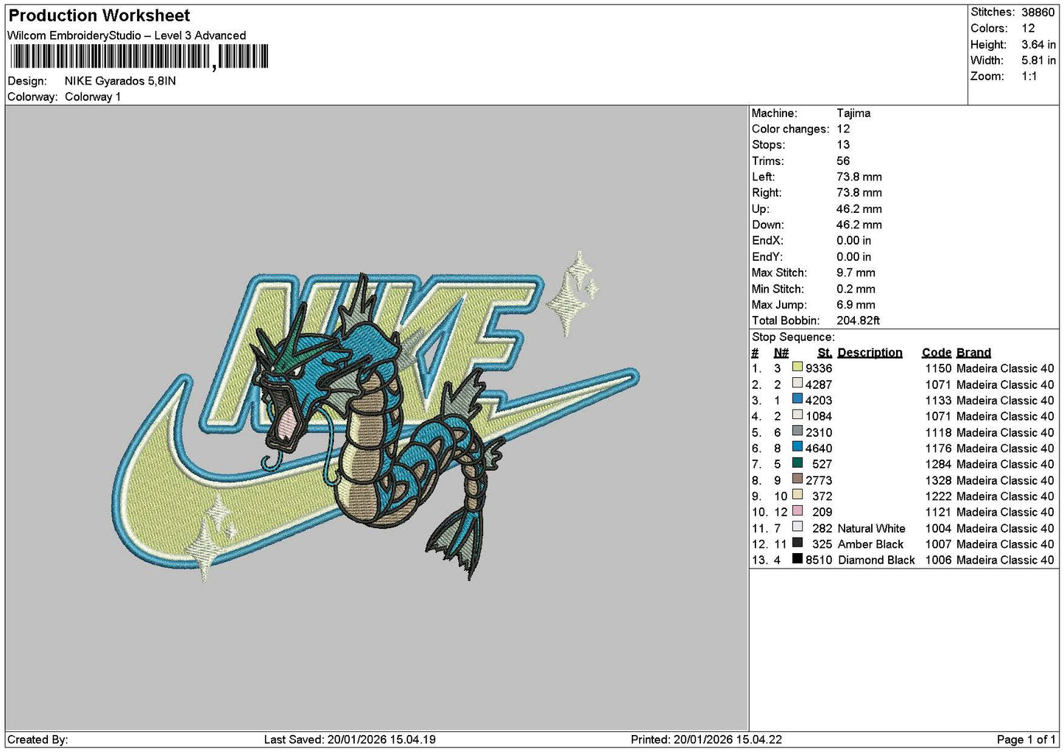
Task: Click the Width value 5.81 in
Action: (x=1038, y=60)
